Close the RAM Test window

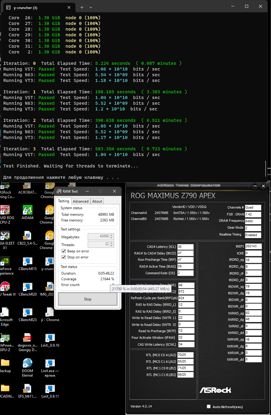[114, 191]
